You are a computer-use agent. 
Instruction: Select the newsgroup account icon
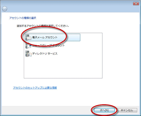click(28, 45)
